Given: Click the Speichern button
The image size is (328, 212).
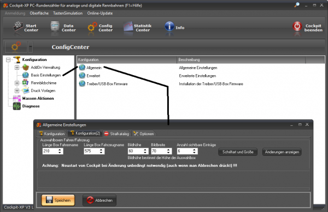Looking at the screenshot, I should pos(58,200).
